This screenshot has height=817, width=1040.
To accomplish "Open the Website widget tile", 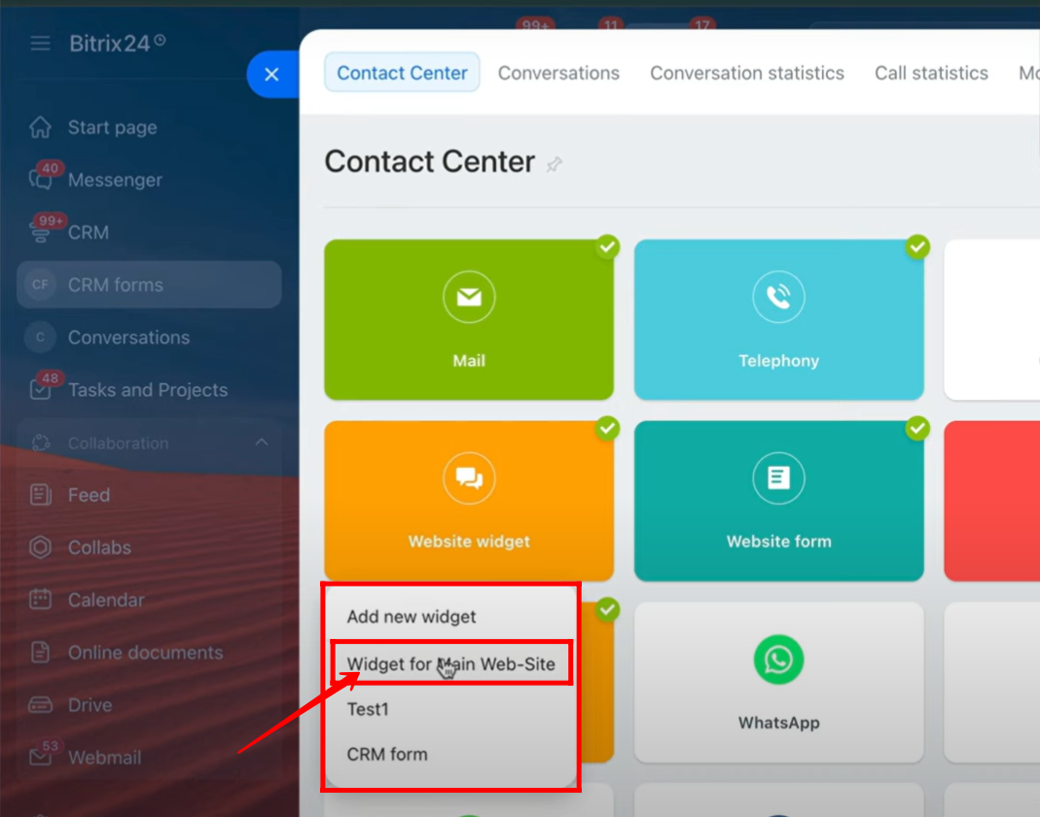I will 469,501.
